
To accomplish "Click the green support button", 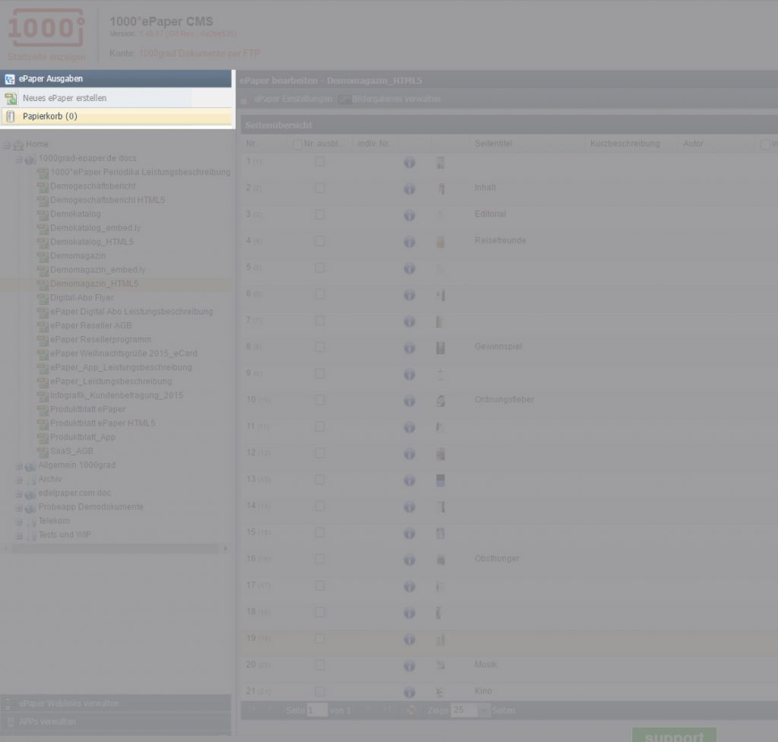I will click(x=675, y=735).
